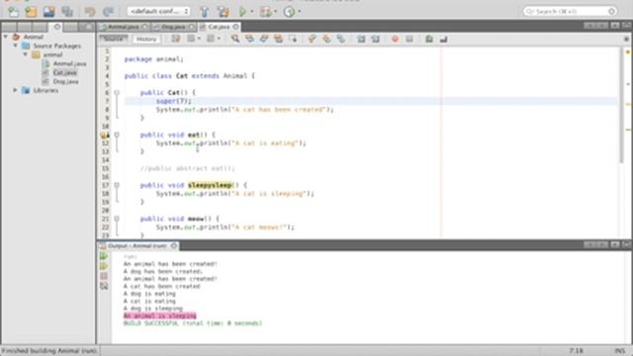Click the Open Project icon
The width and height of the screenshot is (633, 356).
48,11
